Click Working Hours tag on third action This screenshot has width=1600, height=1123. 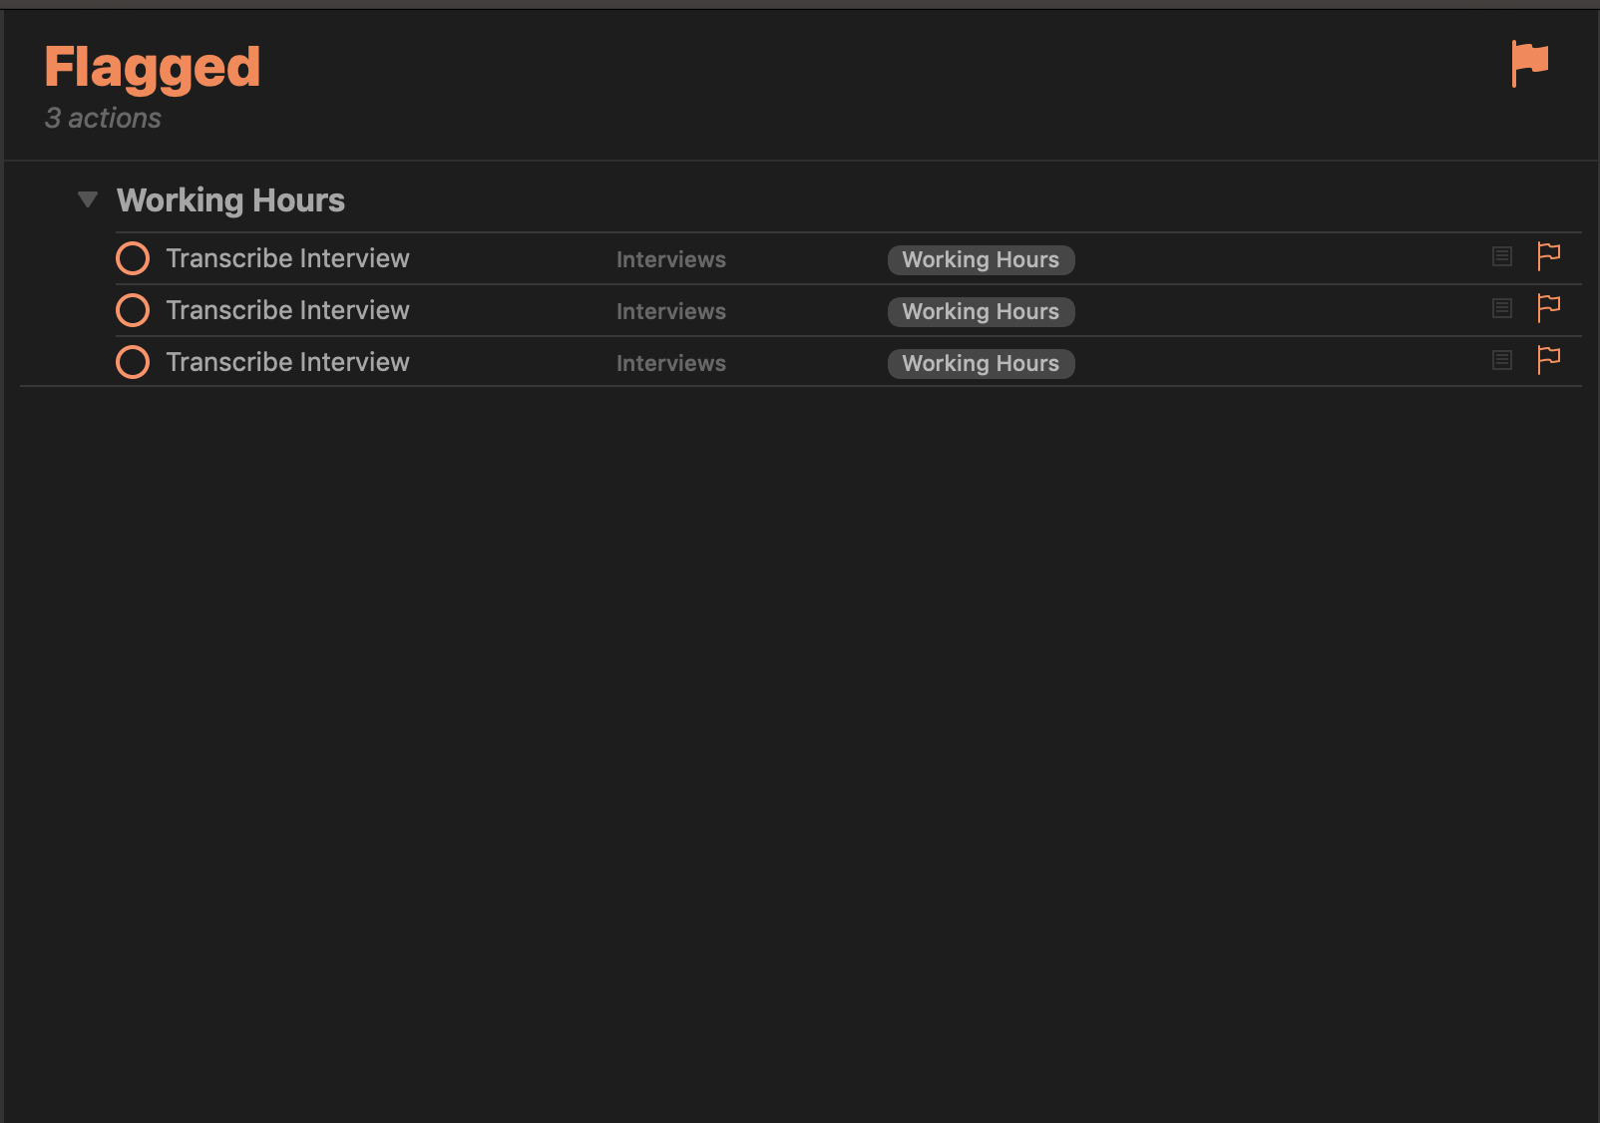point(981,363)
